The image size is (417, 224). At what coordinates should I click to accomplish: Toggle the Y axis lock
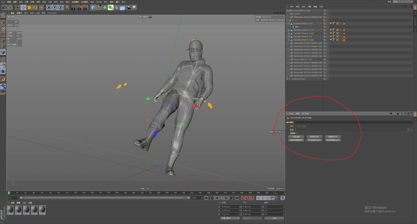(x=55, y=7)
